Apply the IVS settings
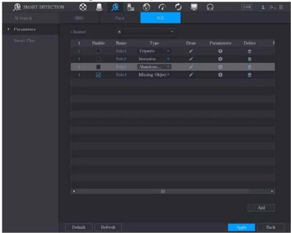Viewport: 291px width, 233px height. coord(241,227)
